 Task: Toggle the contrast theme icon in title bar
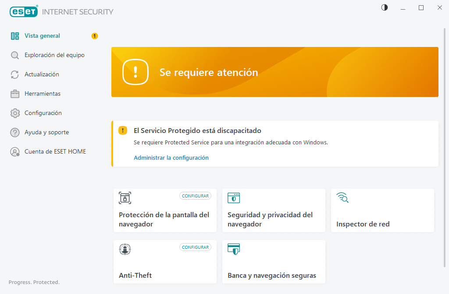click(385, 7)
